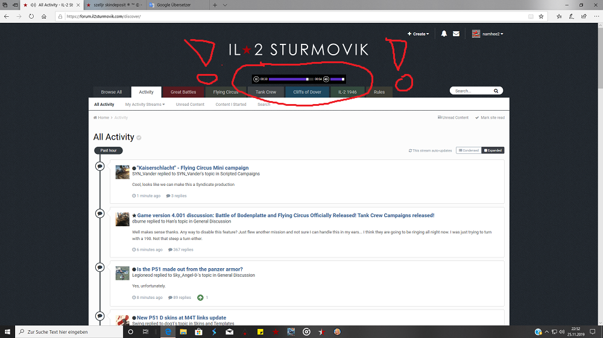This screenshot has height=338, width=603.
Task: Click the forum search field
Action: pos(472,91)
